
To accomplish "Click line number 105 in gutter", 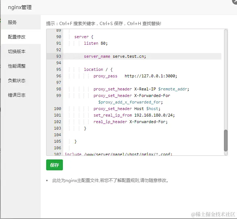I will pos(57,141).
